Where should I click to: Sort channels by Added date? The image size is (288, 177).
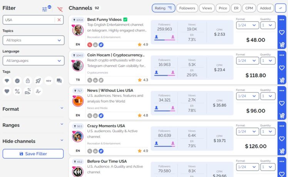click(265, 8)
